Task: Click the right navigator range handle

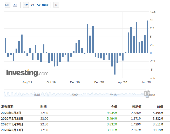Action: coord(148,93)
